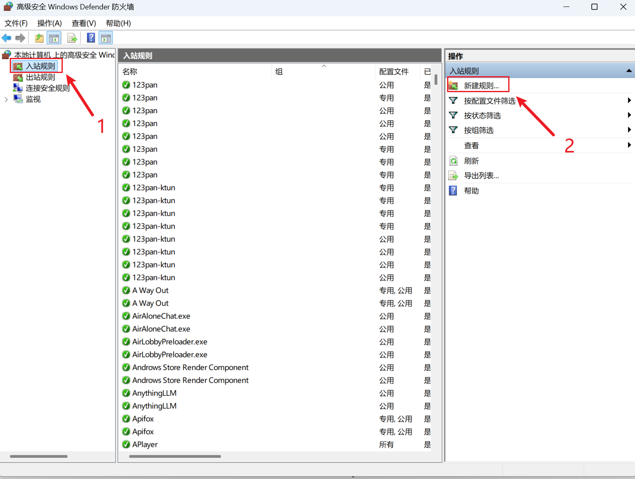The image size is (635, 479).
Task: Click 新建规则... in the actions pane
Action: [x=481, y=86]
